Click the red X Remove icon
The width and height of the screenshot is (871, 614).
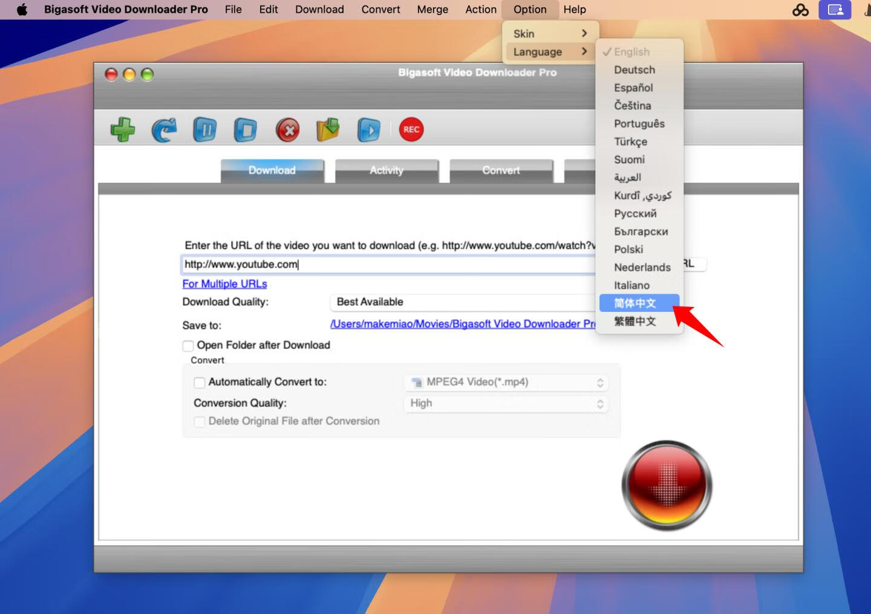point(287,129)
